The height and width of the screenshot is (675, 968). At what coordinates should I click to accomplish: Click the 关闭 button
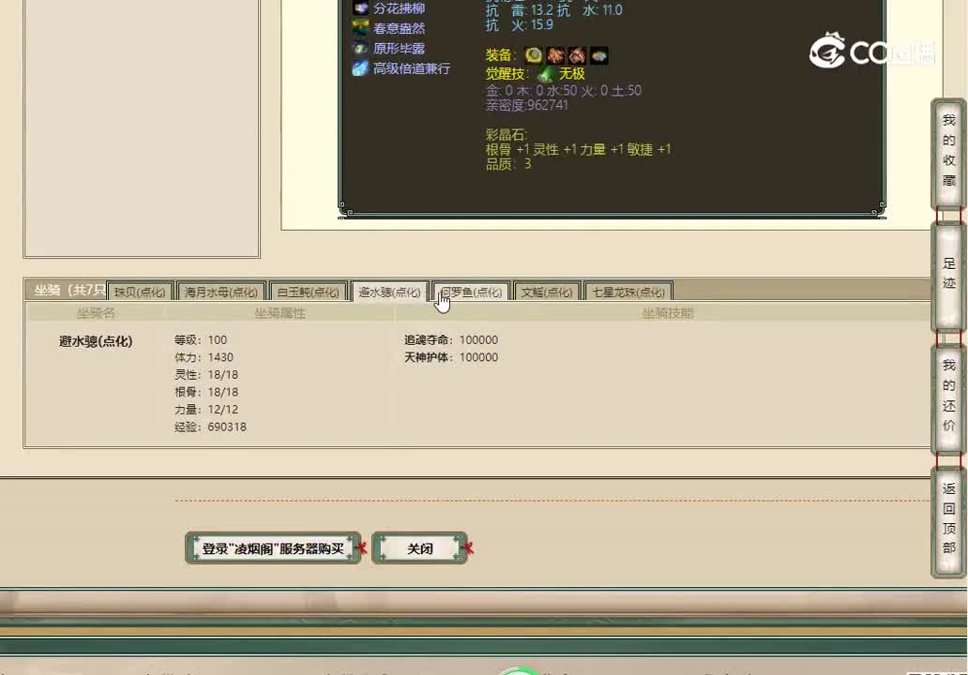click(420, 548)
